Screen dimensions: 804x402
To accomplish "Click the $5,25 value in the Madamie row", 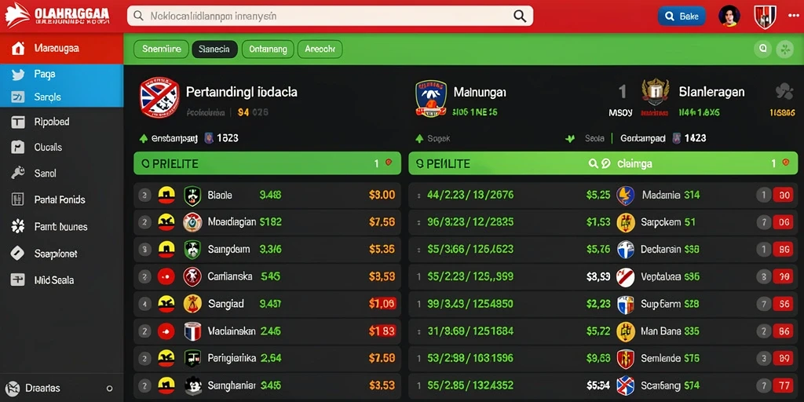I will pyautogui.click(x=598, y=196).
